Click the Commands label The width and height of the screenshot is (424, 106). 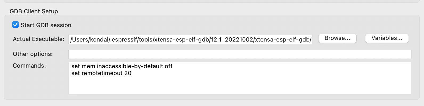[x=29, y=66]
